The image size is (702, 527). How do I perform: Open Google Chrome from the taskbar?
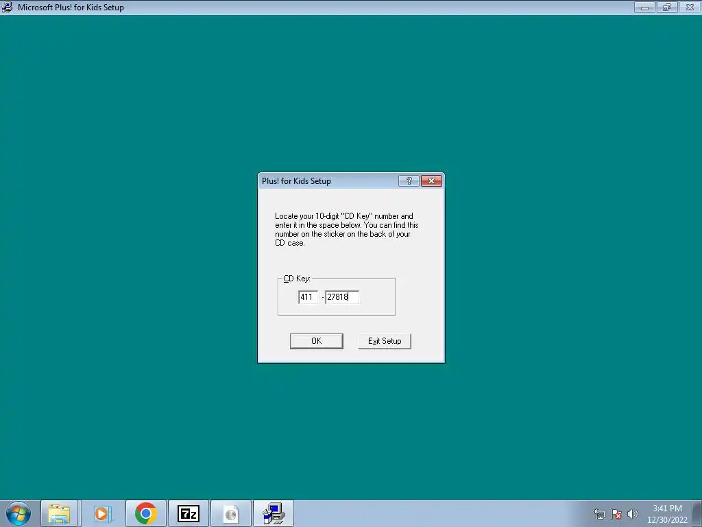[145, 513]
